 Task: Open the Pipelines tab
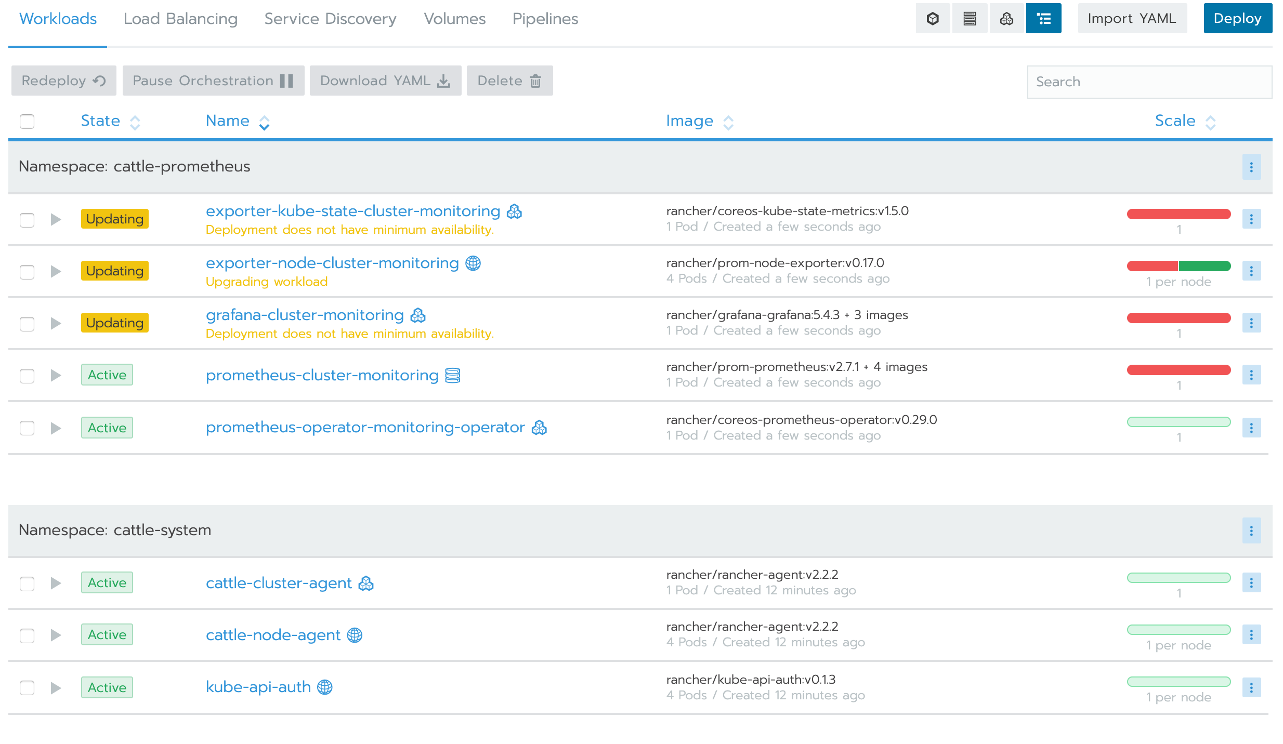pos(545,19)
